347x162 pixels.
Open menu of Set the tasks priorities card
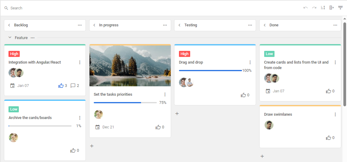165,94
